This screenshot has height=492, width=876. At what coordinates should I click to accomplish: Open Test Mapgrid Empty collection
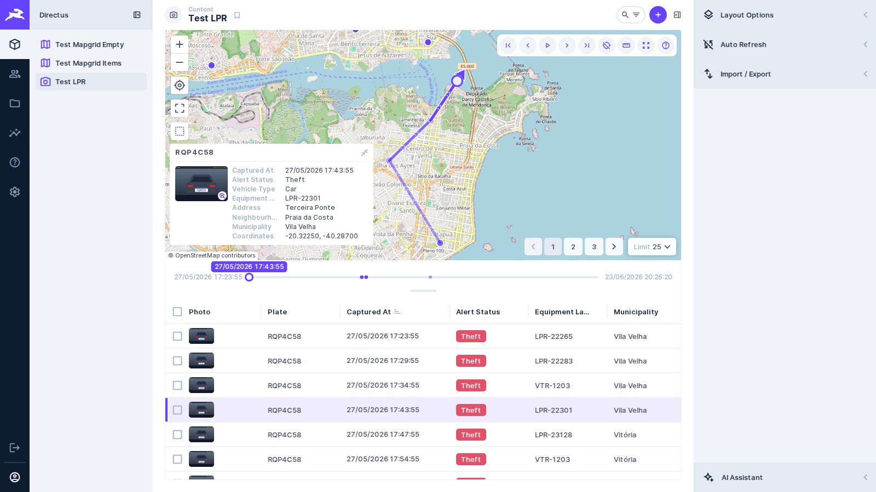click(91, 44)
